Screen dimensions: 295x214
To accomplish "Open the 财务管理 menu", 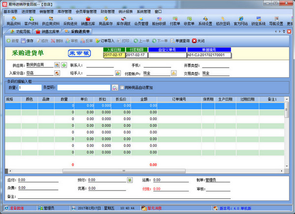I will tap(107, 12).
